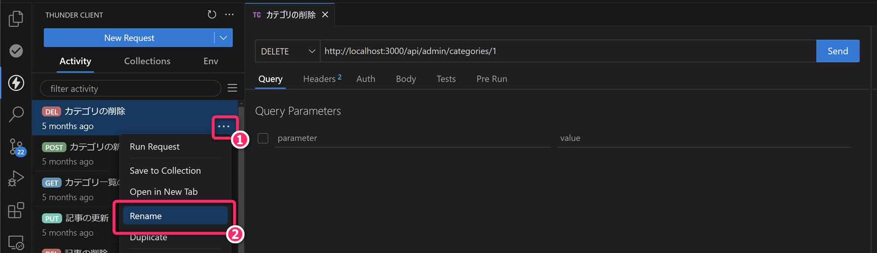Click the three-dots button on カテゴリの削除 item
The height and width of the screenshot is (253, 877).
point(224,127)
